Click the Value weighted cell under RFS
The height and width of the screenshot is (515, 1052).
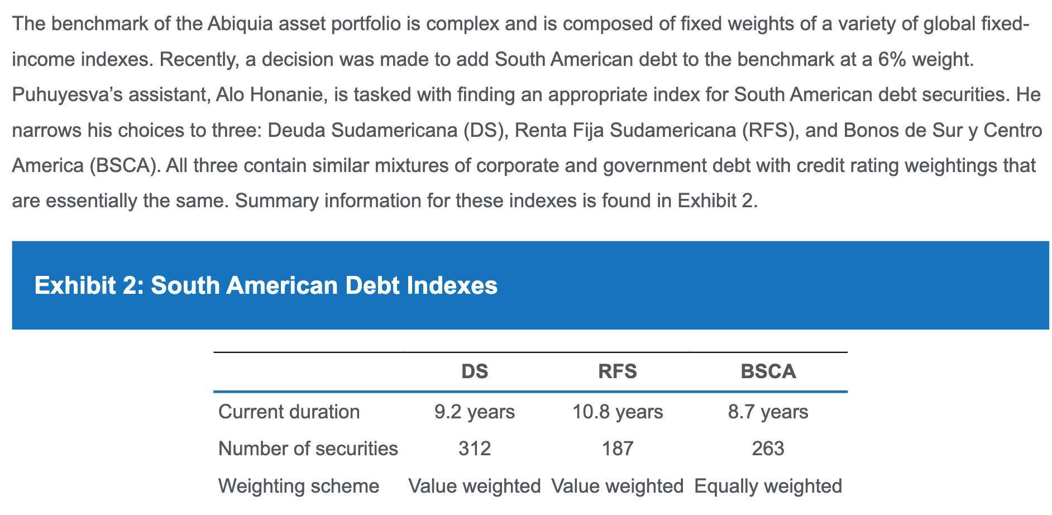(617, 486)
